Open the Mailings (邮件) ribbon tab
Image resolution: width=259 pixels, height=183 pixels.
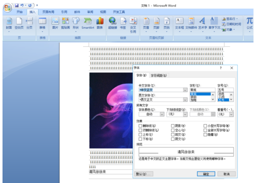(x=77, y=12)
